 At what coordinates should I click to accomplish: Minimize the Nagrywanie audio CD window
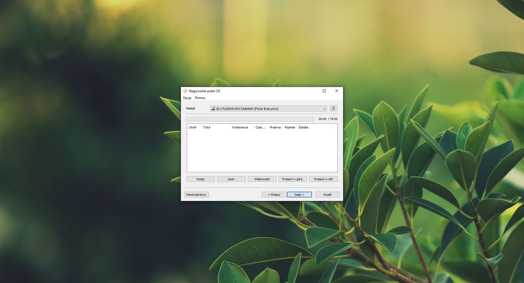[x=312, y=91]
